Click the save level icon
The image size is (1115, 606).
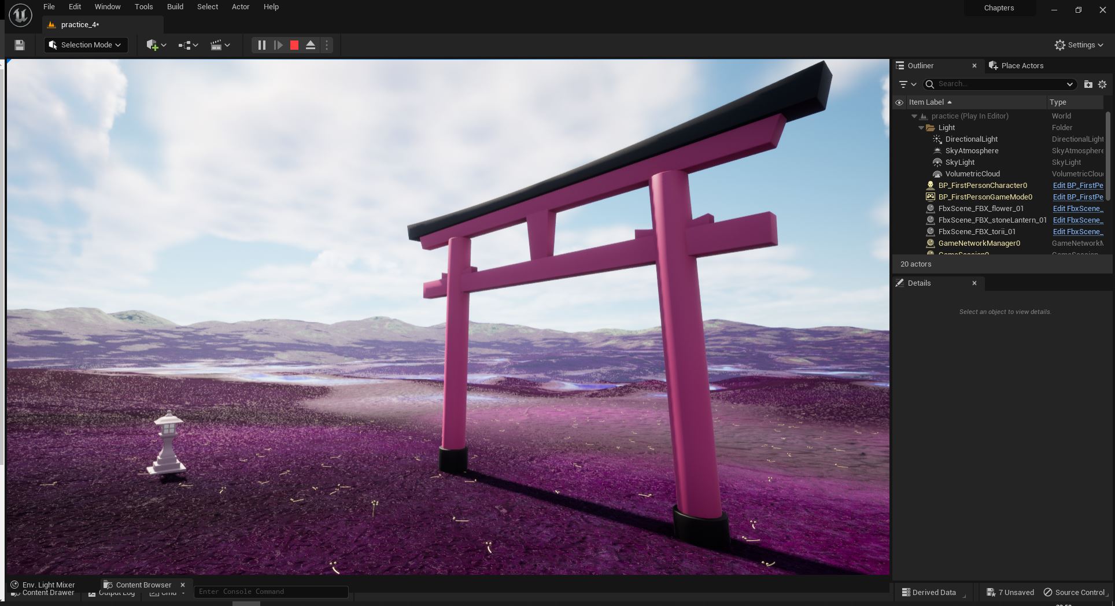20,45
